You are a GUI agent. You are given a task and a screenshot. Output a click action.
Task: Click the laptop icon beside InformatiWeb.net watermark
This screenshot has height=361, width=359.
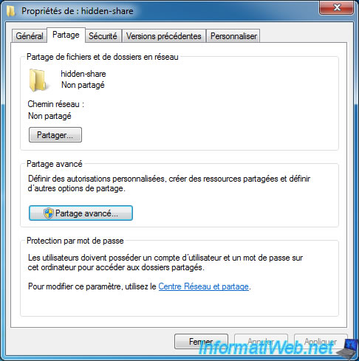point(348,349)
